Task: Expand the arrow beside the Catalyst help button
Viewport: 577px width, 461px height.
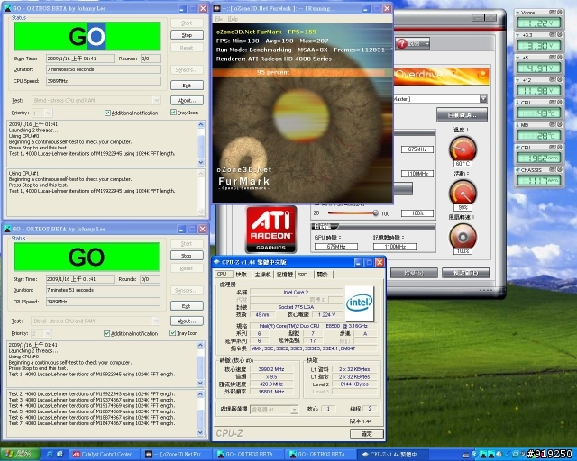Action: click(x=427, y=44)
